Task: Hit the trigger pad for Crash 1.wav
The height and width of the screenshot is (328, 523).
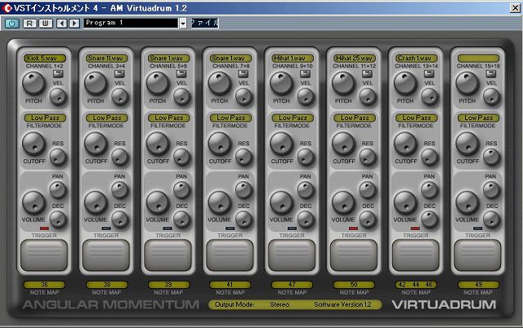Action: [x=416, y=255]
